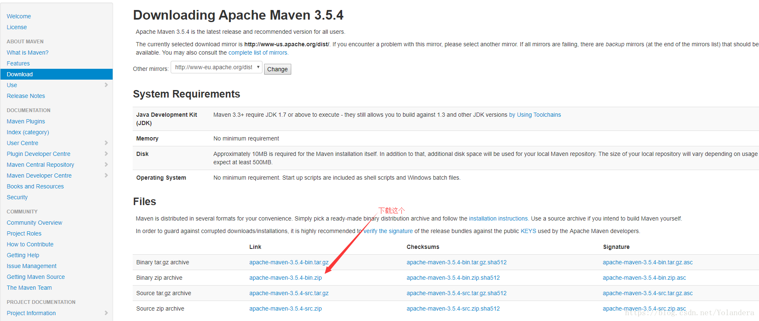Click the 'Binary zip archive' row label
Viewport: 759px width, 321px height.
159,278
